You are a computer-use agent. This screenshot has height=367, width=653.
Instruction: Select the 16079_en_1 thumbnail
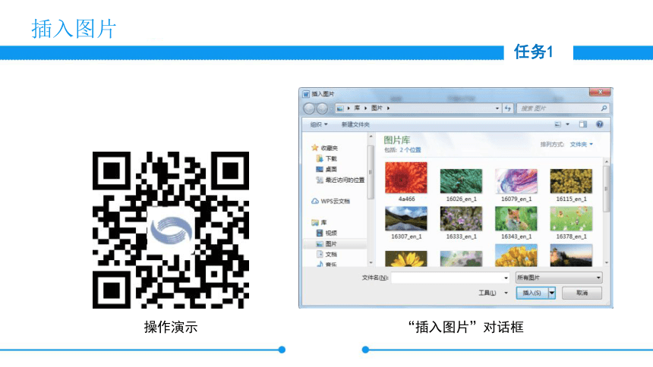point(516,181)
